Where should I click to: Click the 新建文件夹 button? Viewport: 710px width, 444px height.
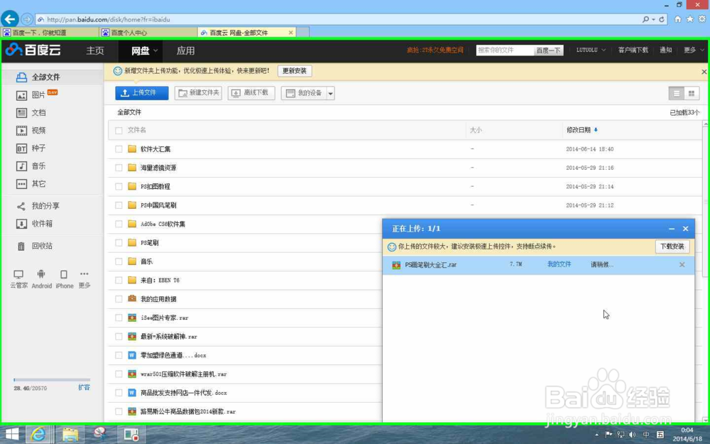point(198,93)
